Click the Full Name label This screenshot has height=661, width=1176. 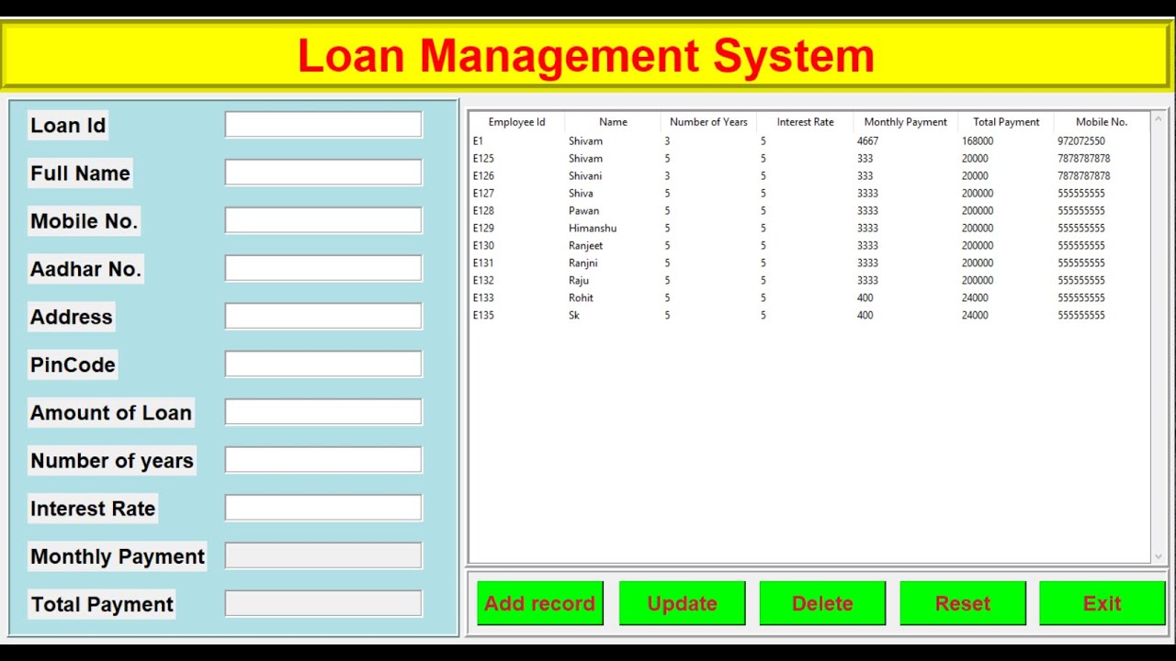[x=80, y=174]
